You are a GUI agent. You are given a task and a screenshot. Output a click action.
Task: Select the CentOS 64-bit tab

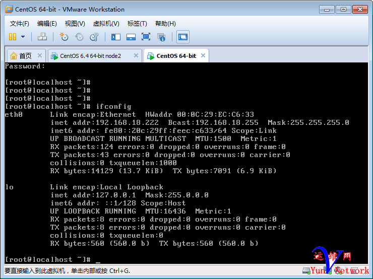click(176, 56)
